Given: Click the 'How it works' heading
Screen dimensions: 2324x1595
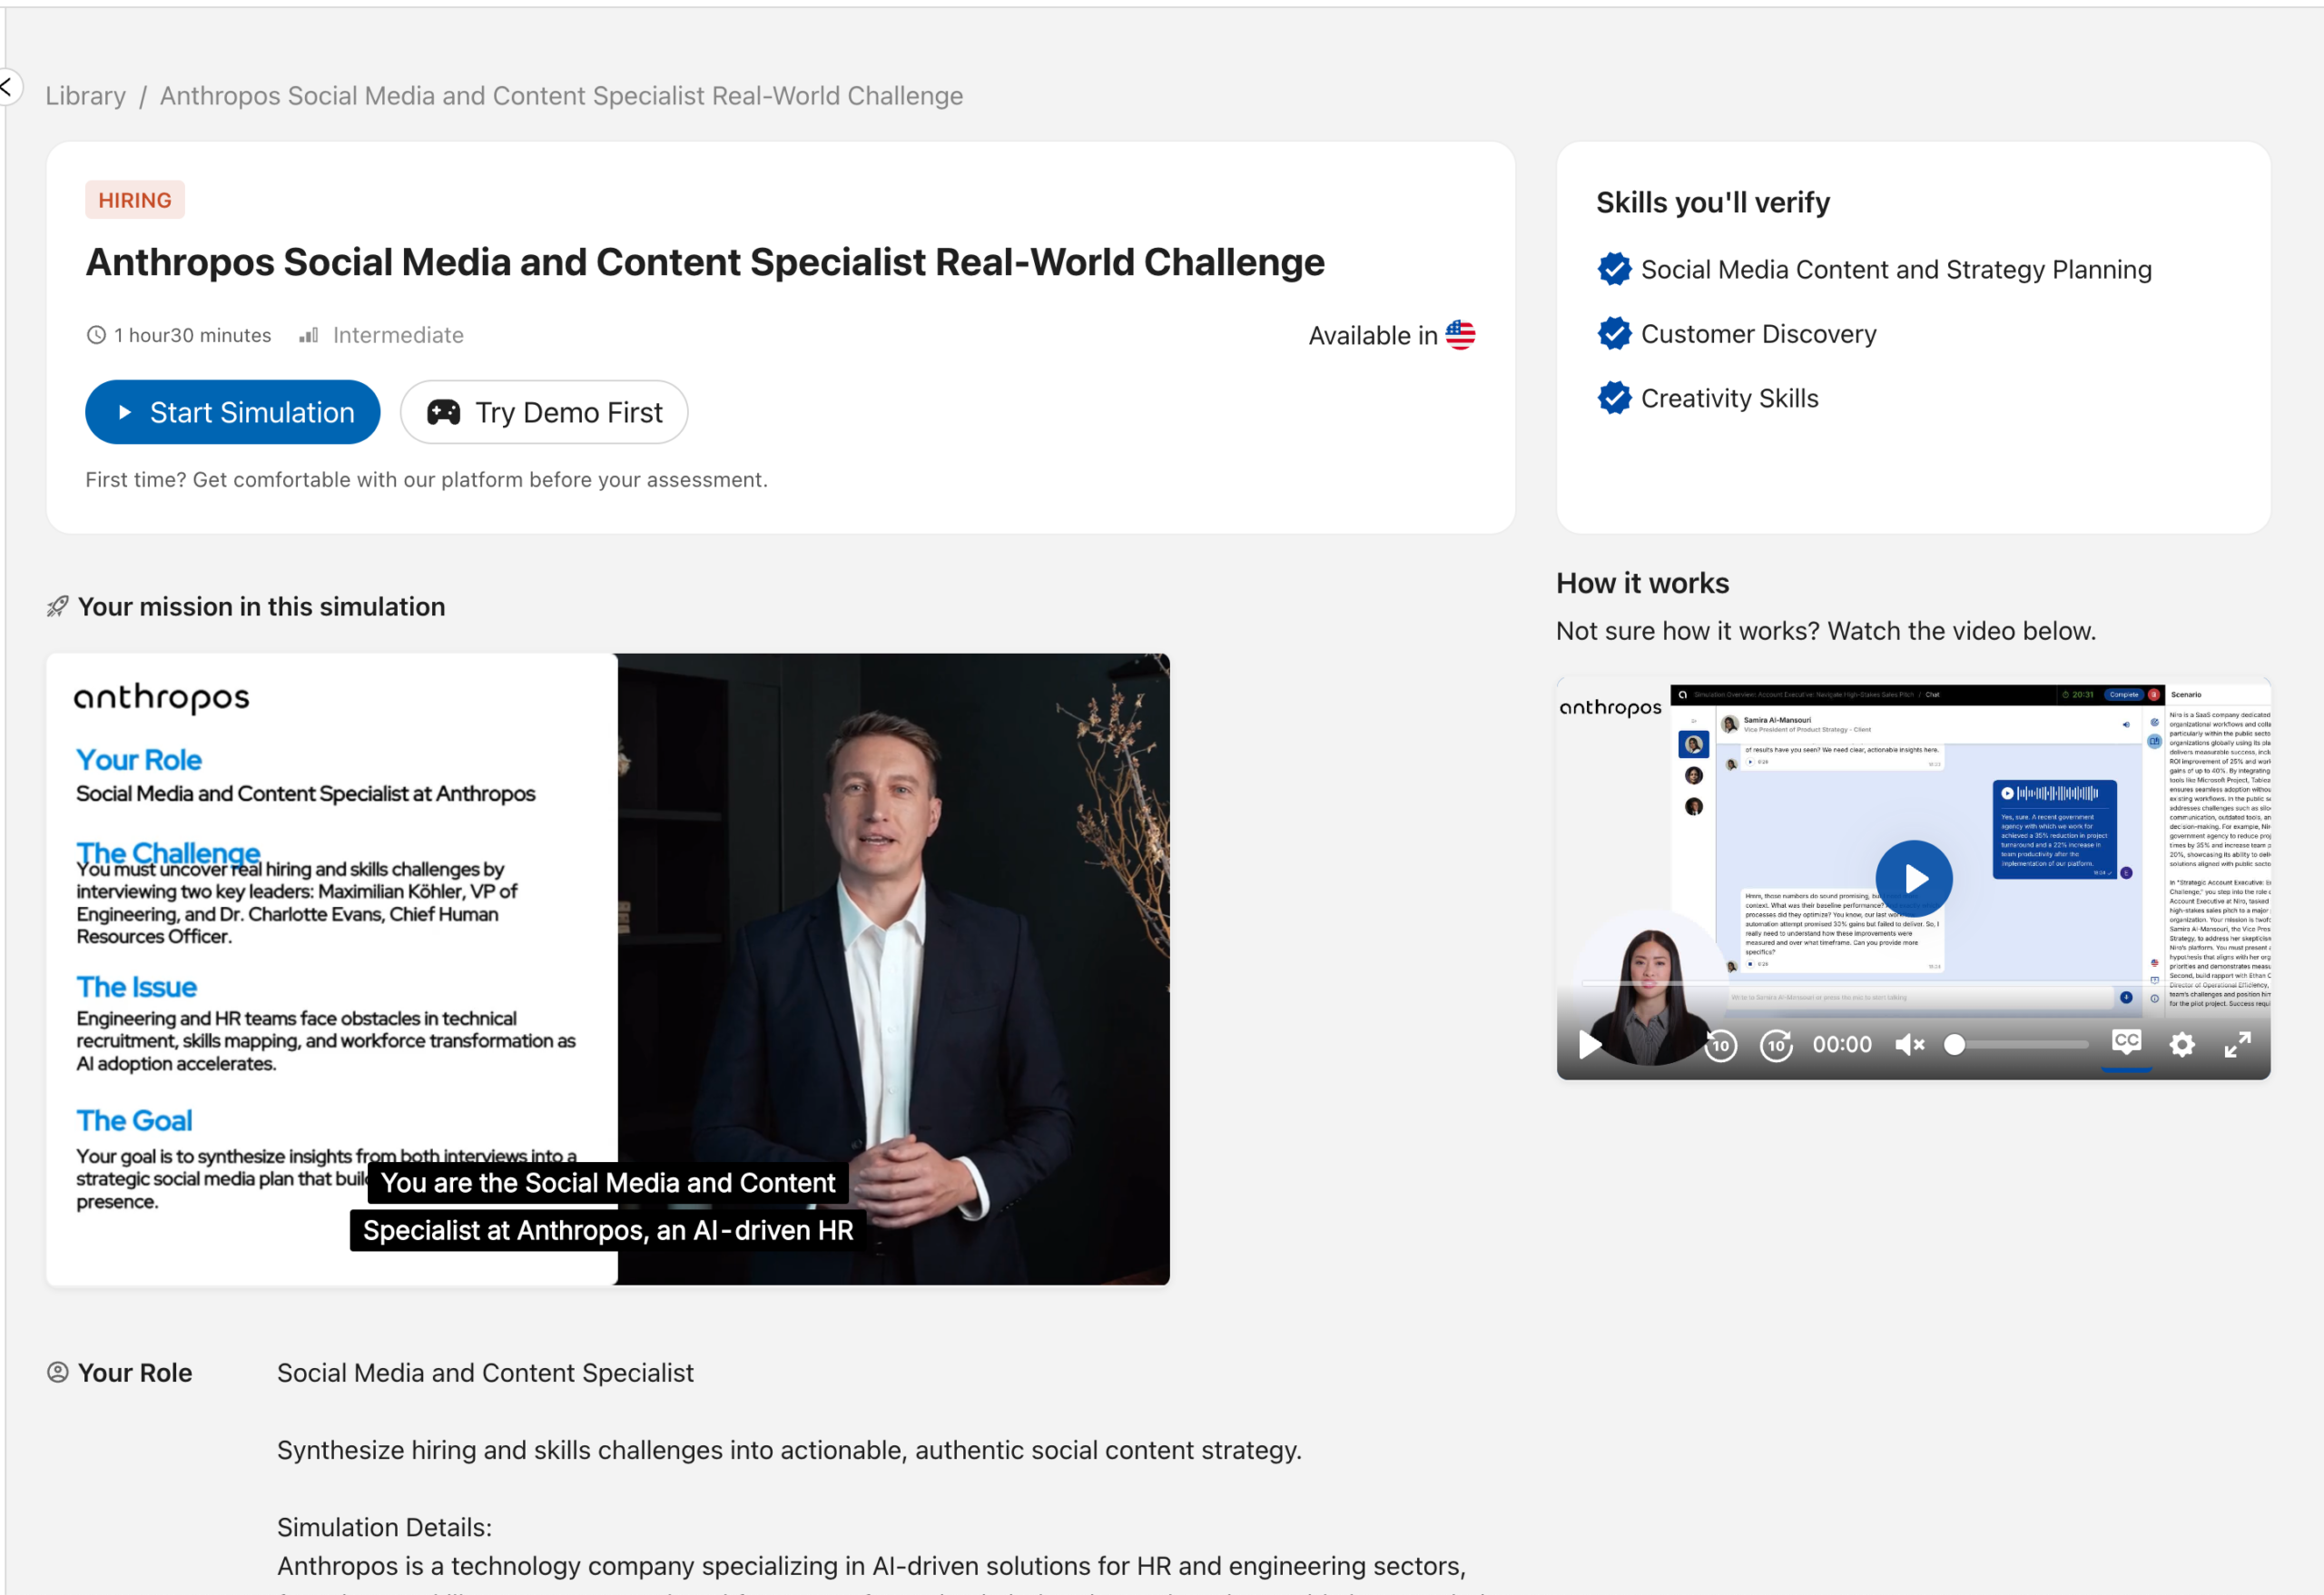Looking at the screenshot, I should [x=1642, y=583].
